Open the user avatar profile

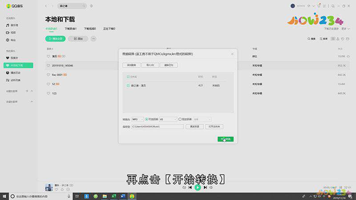[293, 6]
